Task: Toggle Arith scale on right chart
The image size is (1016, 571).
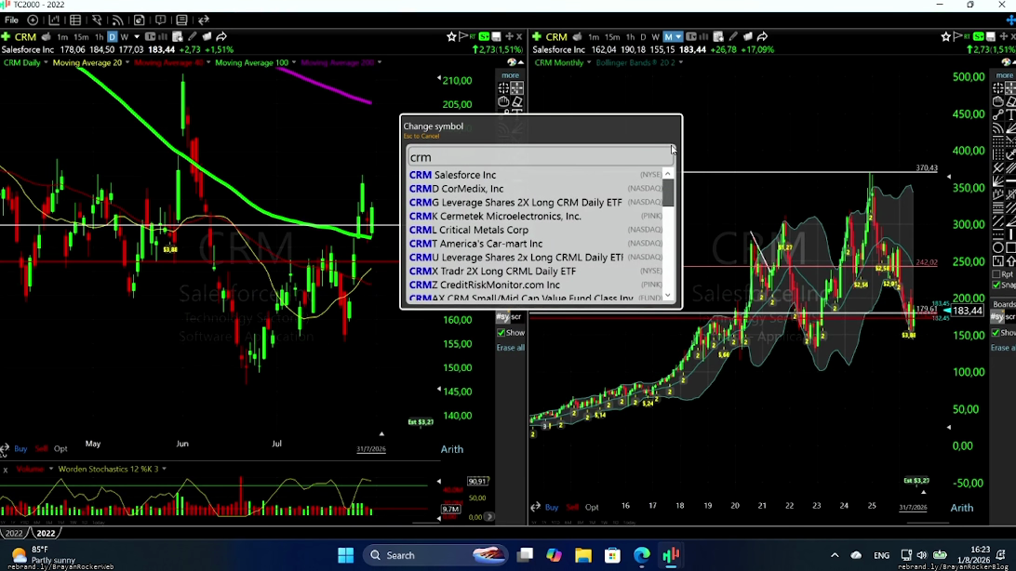Action: point(962,508)
